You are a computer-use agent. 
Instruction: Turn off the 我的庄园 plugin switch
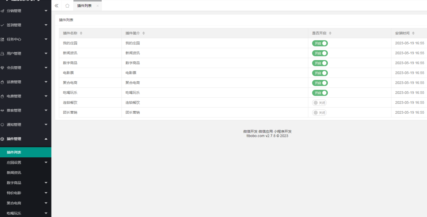click(320, 43)
